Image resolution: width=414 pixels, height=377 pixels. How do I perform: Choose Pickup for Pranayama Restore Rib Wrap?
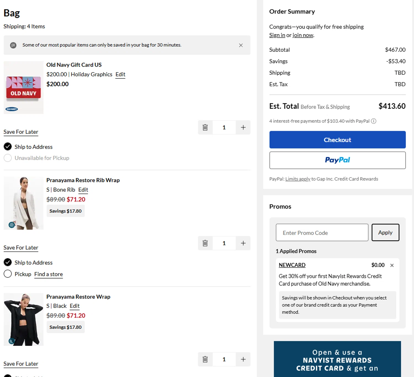[x=8, y=274]
